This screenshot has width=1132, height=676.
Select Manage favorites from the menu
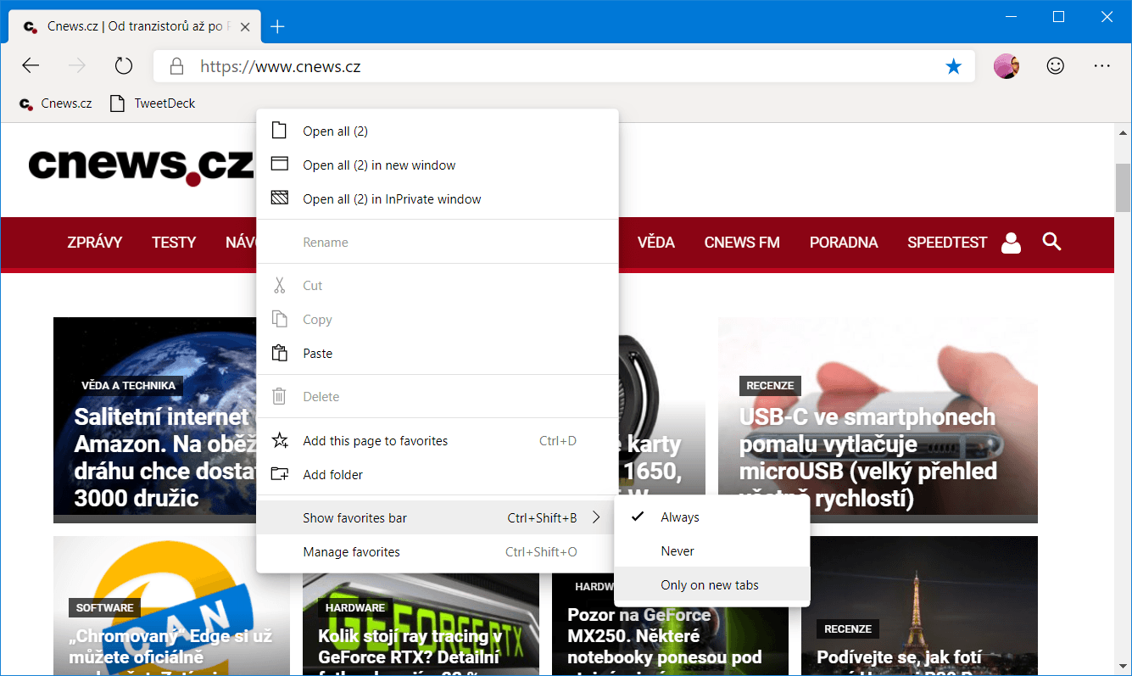tap(351, 551)
